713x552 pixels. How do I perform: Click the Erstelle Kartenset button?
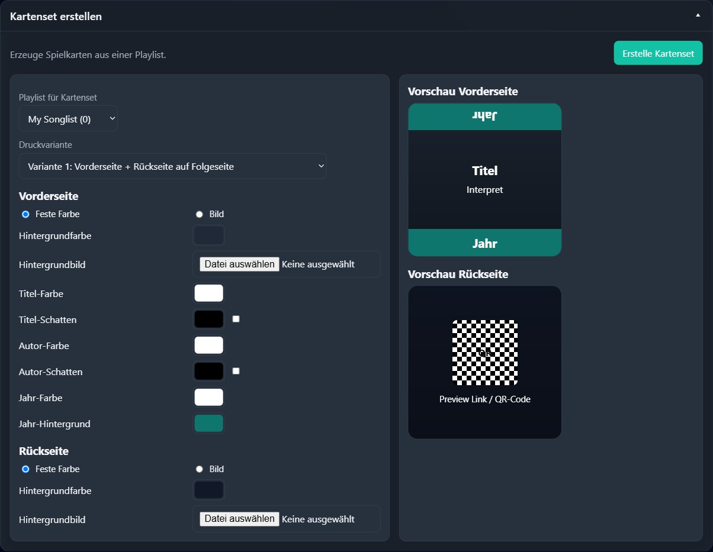click(x=658, y=53)
